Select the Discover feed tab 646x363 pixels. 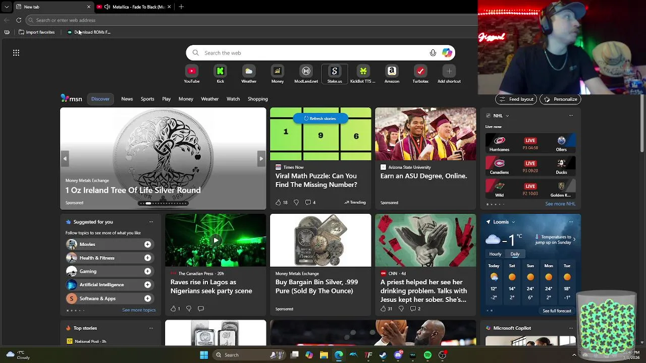[x=100, y=99]
